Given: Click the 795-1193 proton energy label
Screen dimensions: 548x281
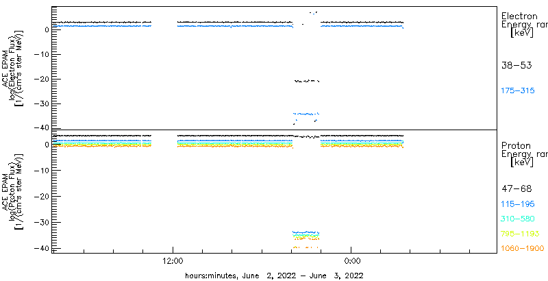Looking at the screenshot, I should 520,234.
